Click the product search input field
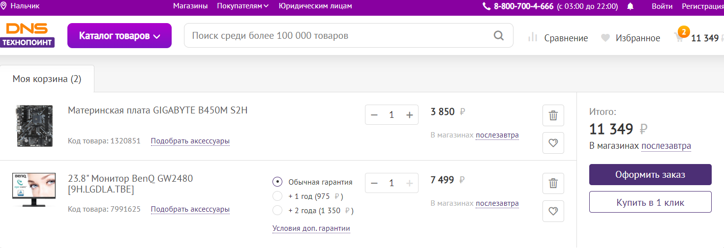The height and width of the screenshot is (248, 724). (x=339, y=36)
